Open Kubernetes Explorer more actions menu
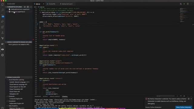Viewport: 194px width, 109px height. pyautogui.click(x=31, y=7)
